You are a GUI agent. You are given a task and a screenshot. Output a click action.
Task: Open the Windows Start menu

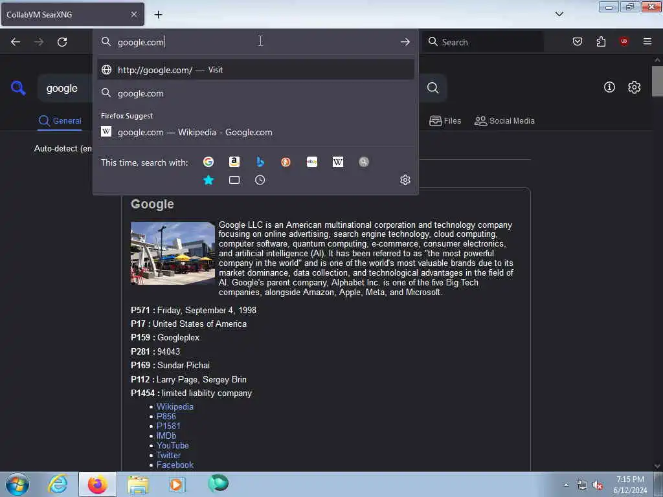point(17,484)
